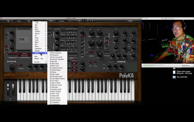Click the copy arrow between A and B
This screenshot has height=122, width=194.
[x=88, y=21]
